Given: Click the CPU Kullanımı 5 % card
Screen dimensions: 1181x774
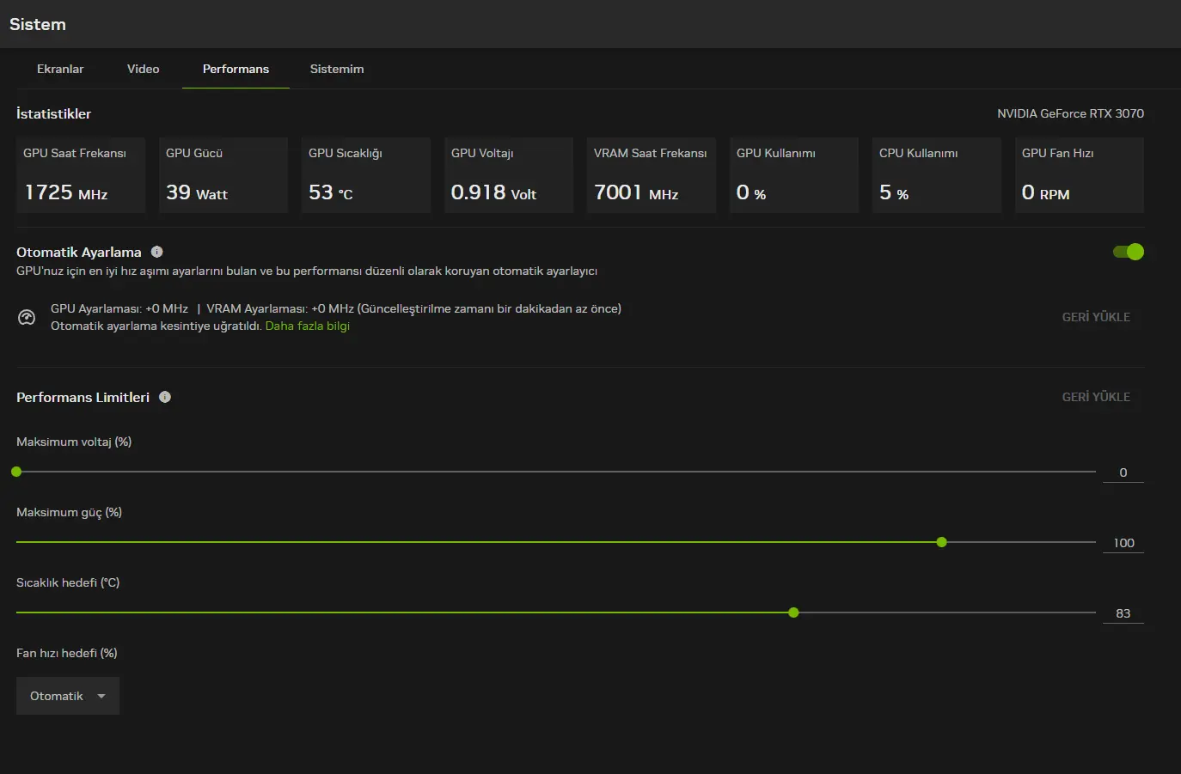Looking at the screenshot, I should tap(937, 175).
